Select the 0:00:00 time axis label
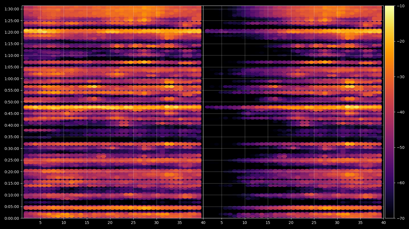This screenshot has height=229, width=409. [12, 218]
